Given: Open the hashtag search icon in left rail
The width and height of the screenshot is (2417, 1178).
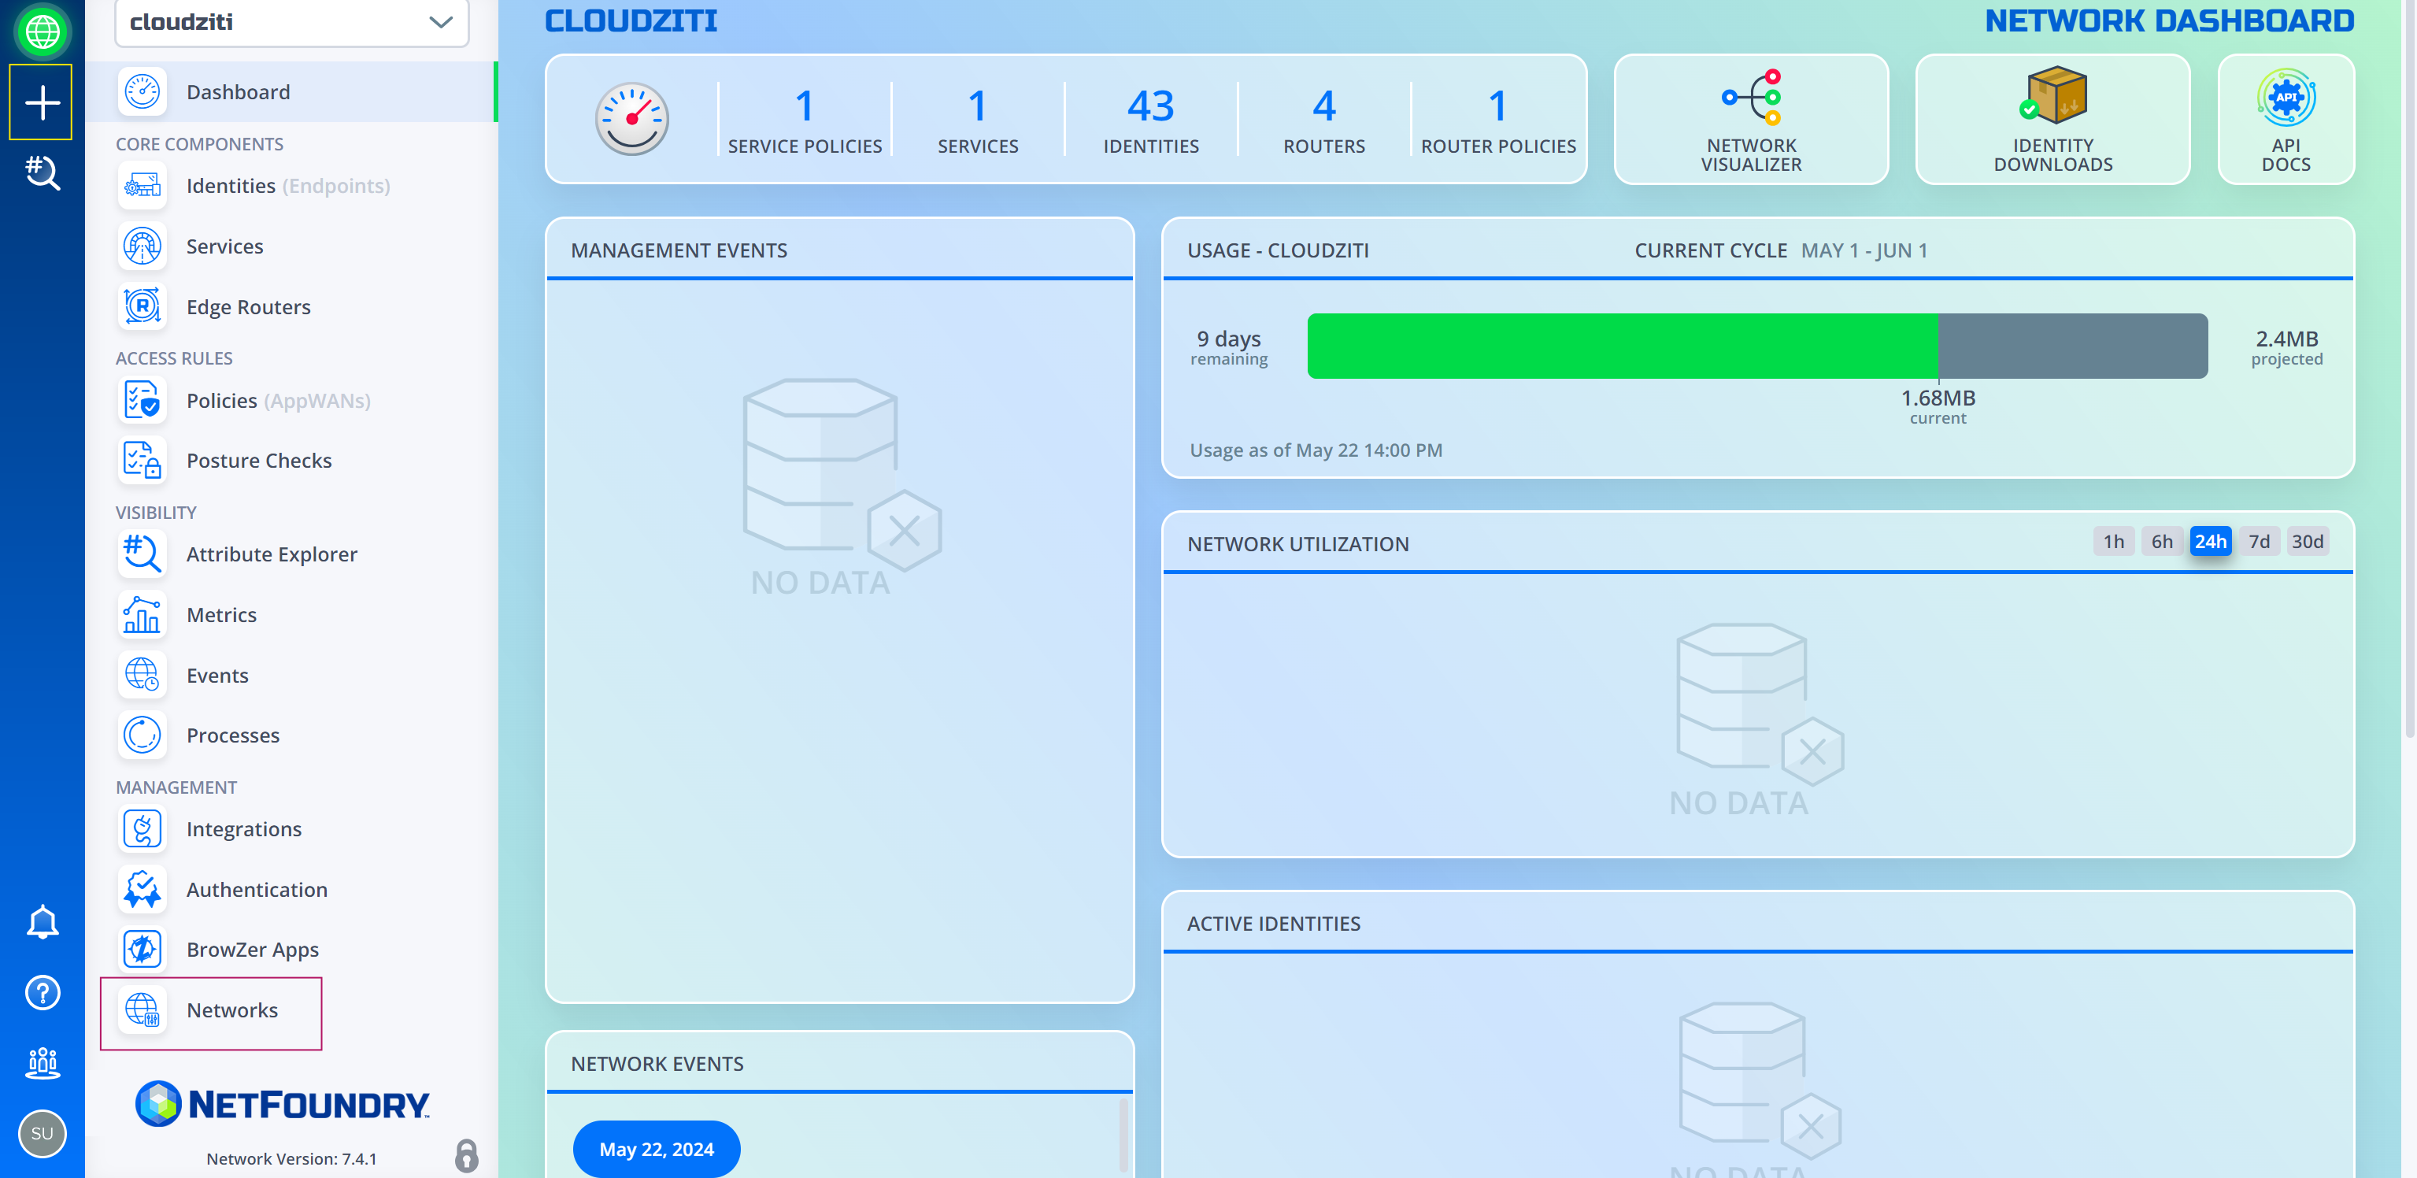Looking at the screenshot, I should pyautogui.click(x=41, y=172).
